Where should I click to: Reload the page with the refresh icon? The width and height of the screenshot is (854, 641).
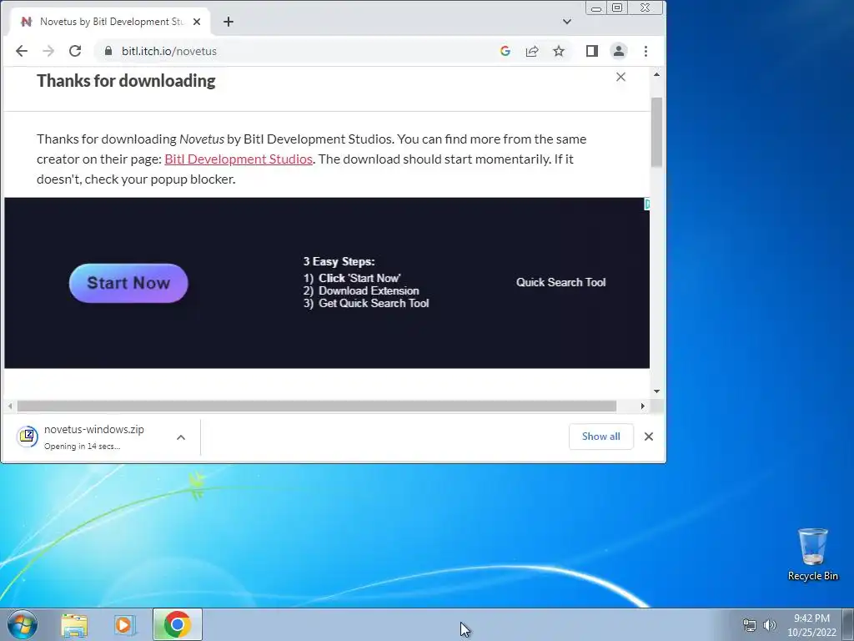coord(75,51)
